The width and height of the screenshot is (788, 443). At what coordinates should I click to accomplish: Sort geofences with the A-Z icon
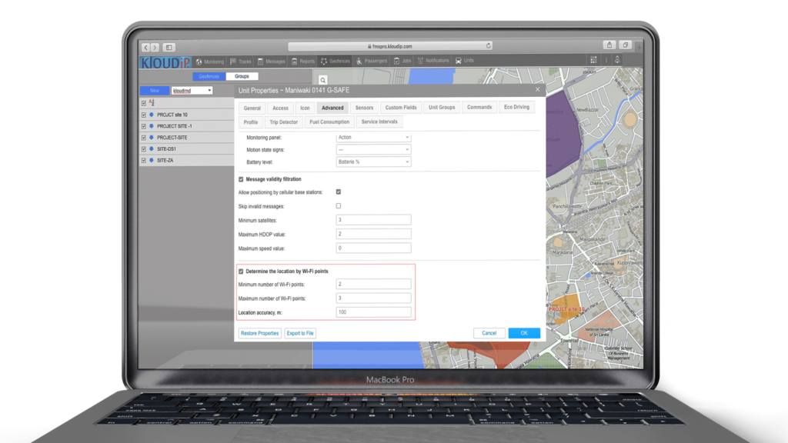(152, 102)
